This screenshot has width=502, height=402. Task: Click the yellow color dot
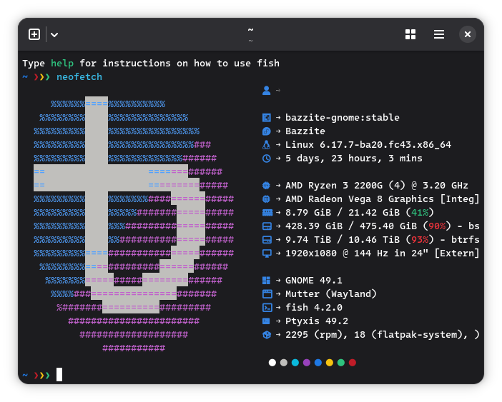pyautogui.click(x=330, y=363)
